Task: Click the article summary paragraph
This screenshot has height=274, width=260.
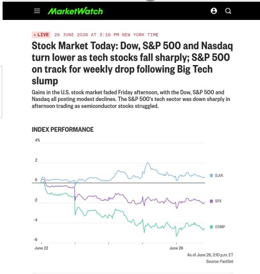Action: coord(131,99)
